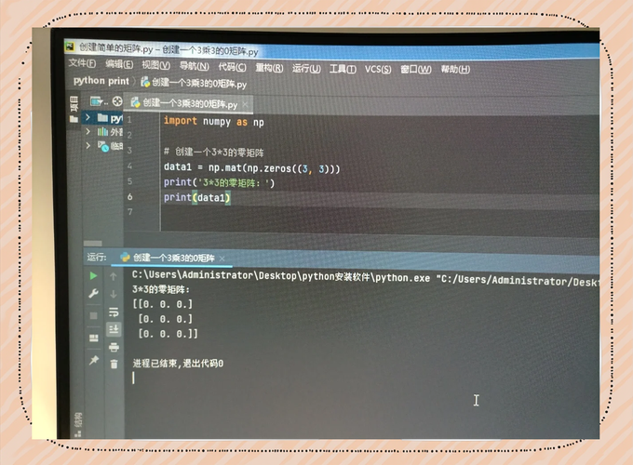Open the 代码(C) menu
The image size is (633, 465).
tap(232, 67)
